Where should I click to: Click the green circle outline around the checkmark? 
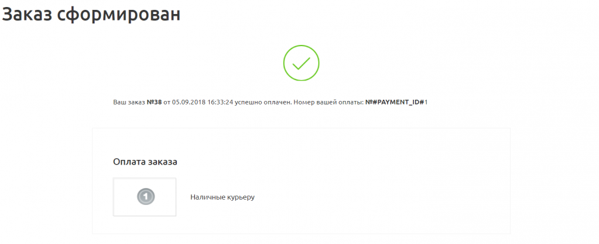point(301,46)
